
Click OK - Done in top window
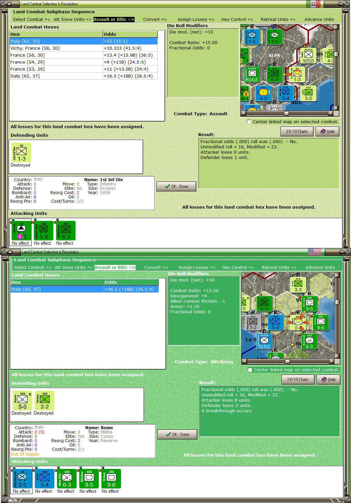[176, 186]
